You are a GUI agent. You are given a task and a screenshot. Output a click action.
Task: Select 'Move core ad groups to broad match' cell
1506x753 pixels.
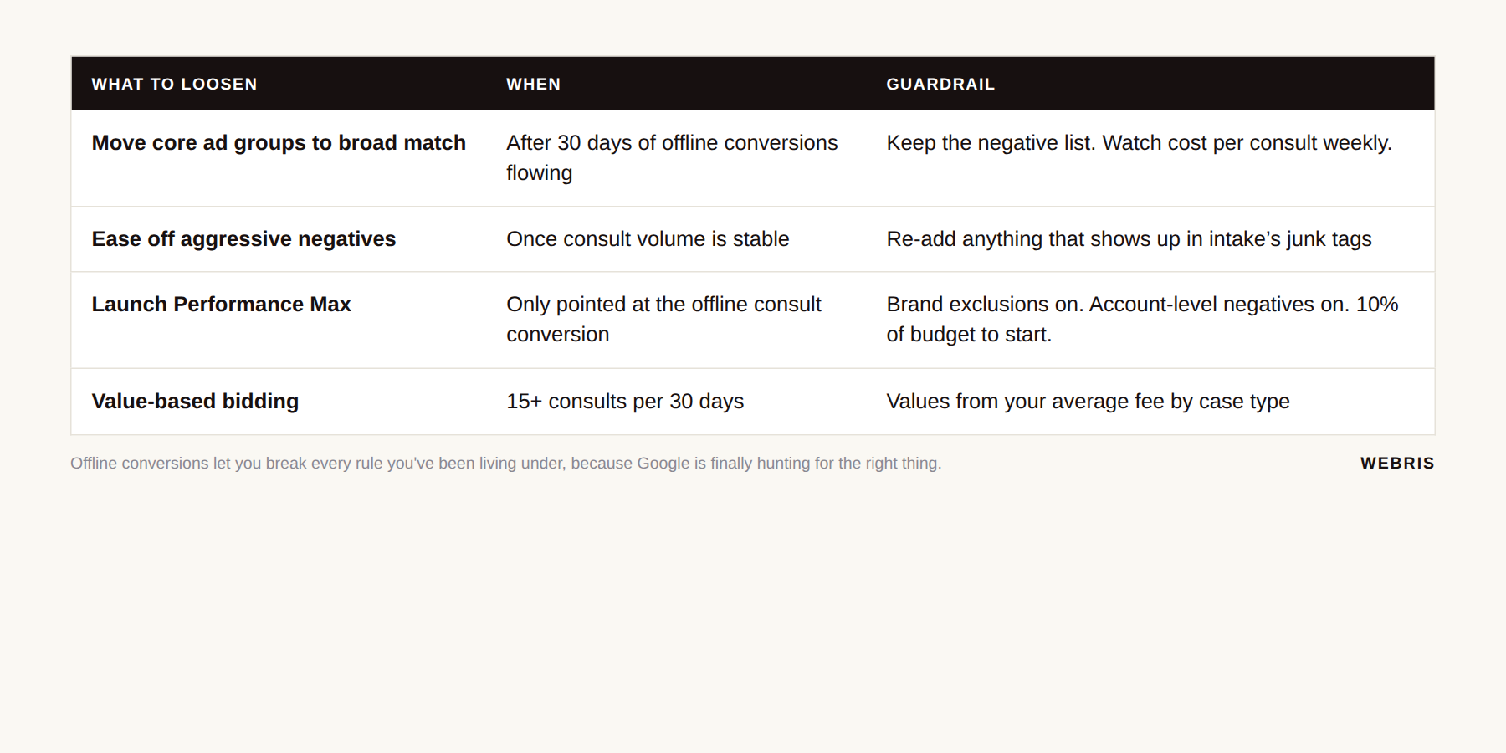pos(279,143)
